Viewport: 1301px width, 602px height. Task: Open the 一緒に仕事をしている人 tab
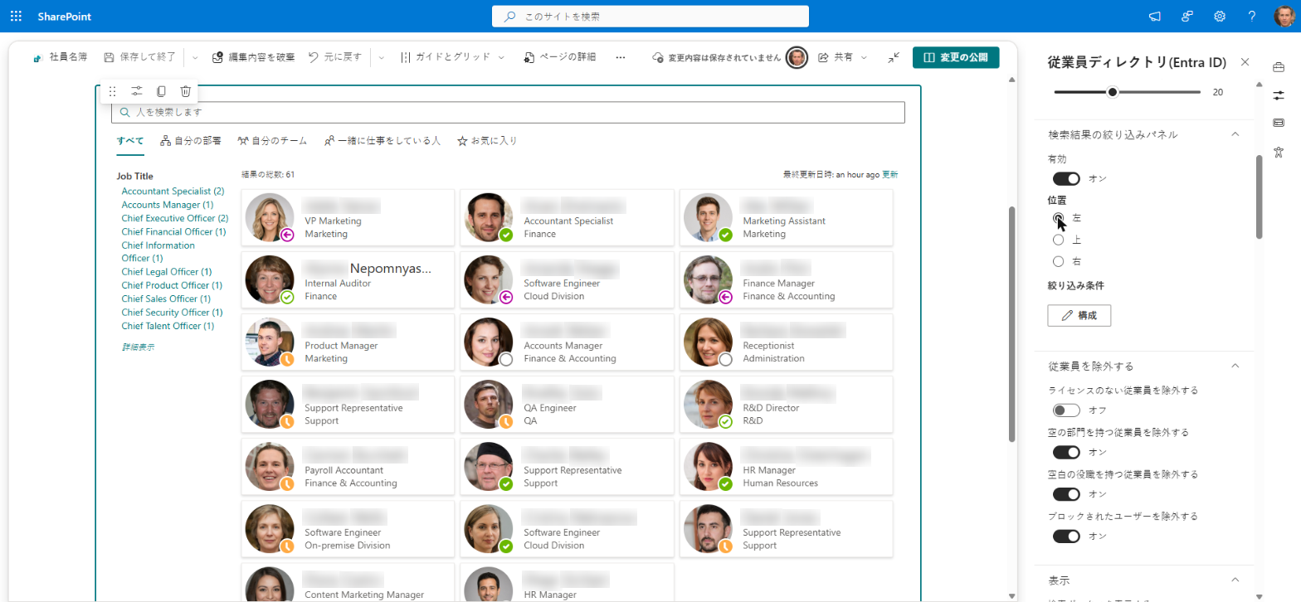pos(382,141)
